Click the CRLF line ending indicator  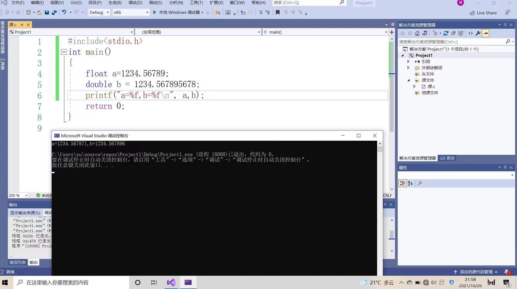(387, 195)
